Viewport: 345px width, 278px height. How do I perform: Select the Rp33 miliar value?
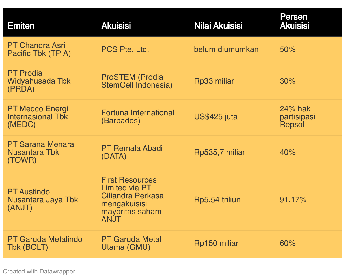214,81
